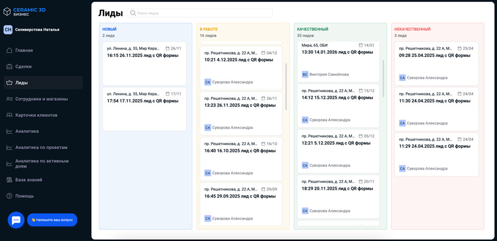Click calendar icon next to 15/12 date

[x=361, y=91]
